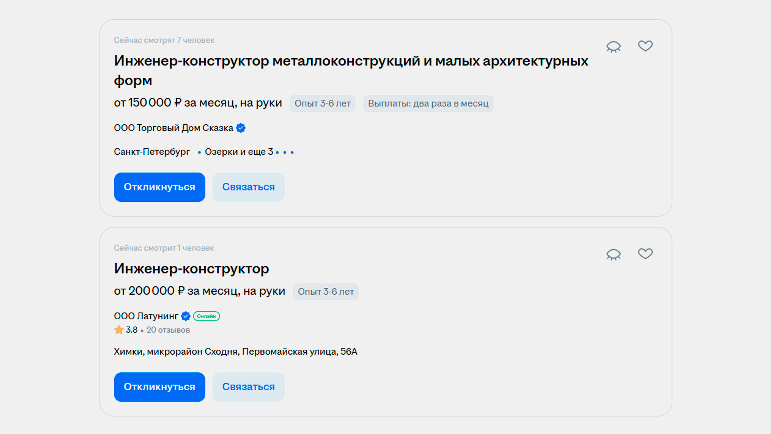Open the Инженер-конструктор vacancy title
771x434 pixels.
(191, 269)
